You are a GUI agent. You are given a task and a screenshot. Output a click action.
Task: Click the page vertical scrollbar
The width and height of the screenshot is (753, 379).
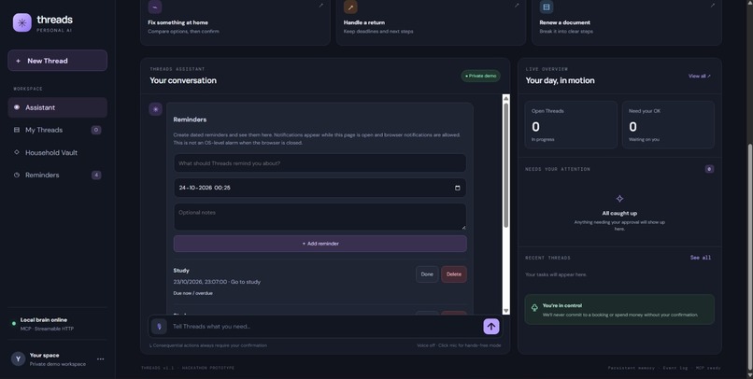coord(749,257)
